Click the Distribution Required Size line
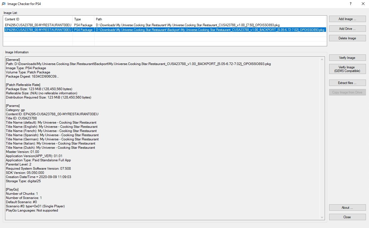 tap(49, 97)
